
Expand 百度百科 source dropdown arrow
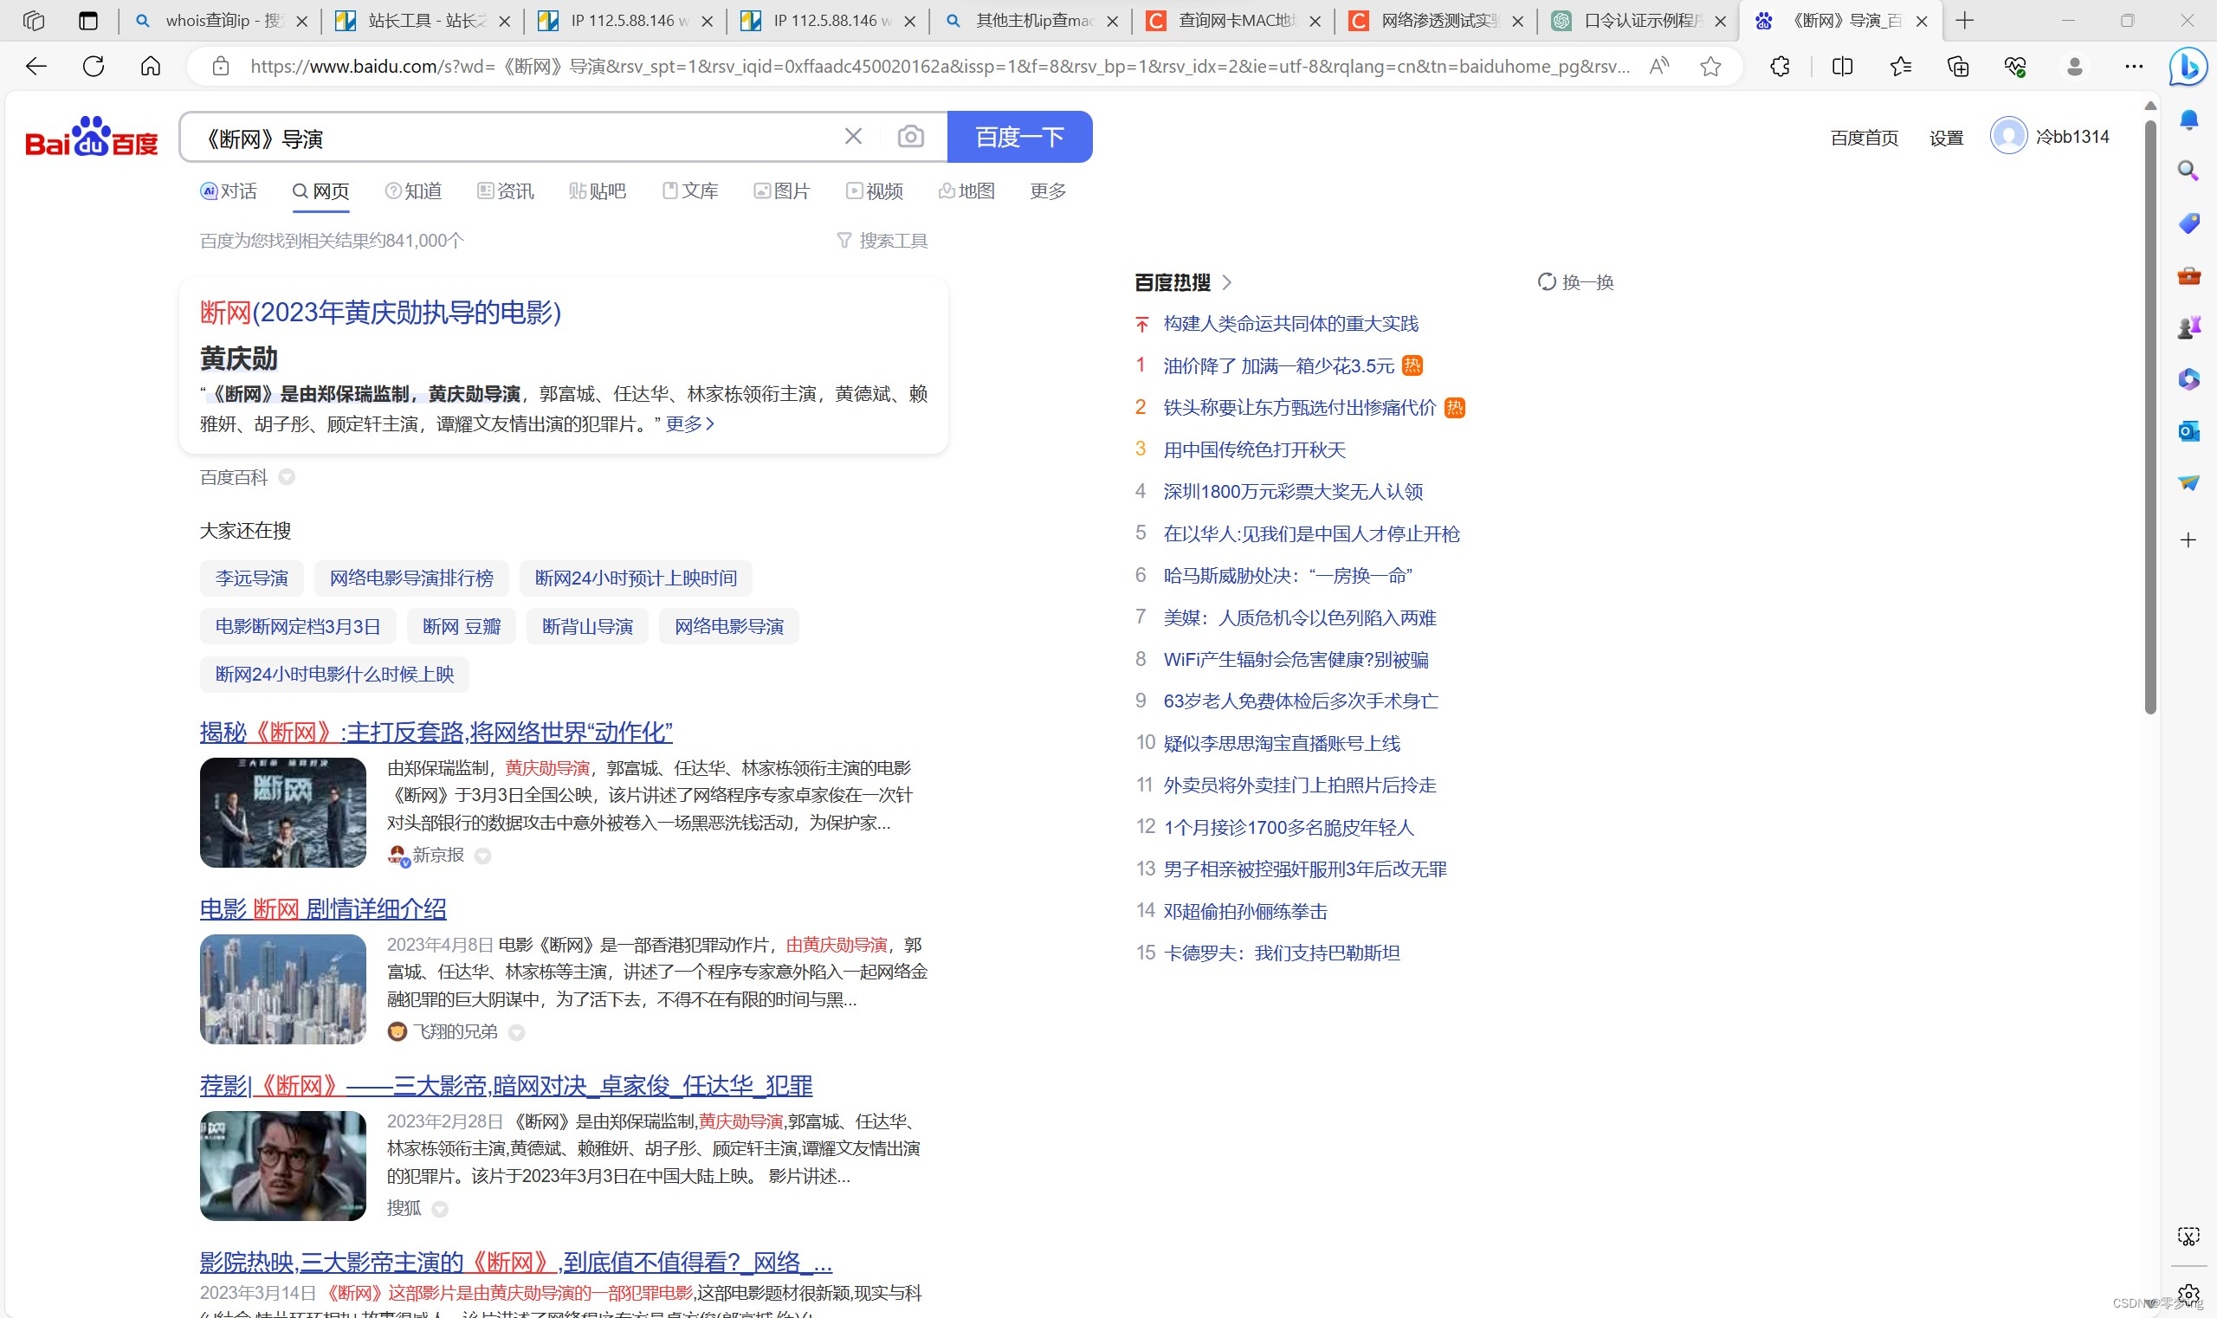click(x=287, y=478)
